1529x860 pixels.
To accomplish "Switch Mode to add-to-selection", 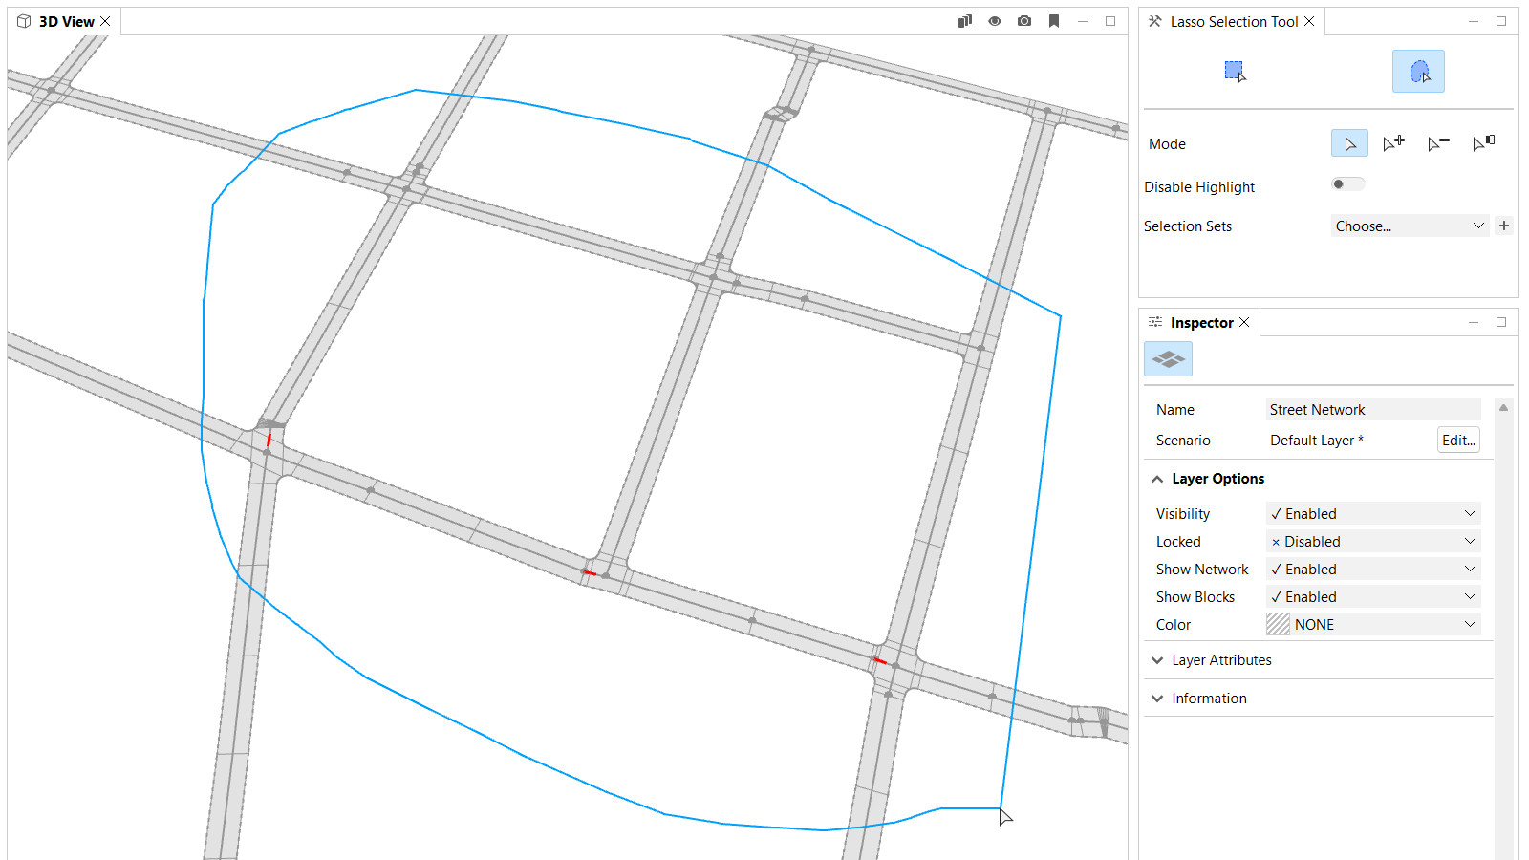I will click(x=1393, y=142).
